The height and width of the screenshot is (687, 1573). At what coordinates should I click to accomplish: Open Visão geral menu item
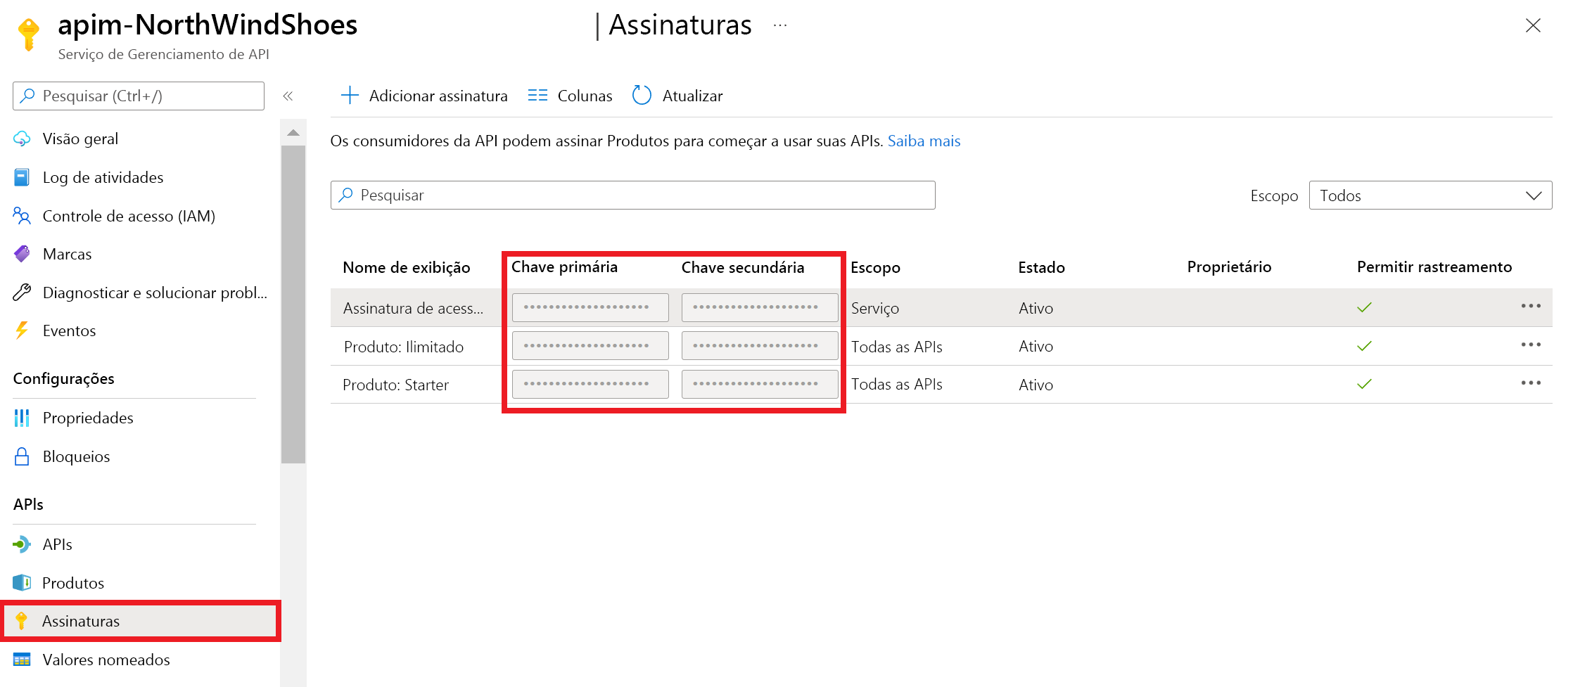pyautogui.click(x=80, y=139)
